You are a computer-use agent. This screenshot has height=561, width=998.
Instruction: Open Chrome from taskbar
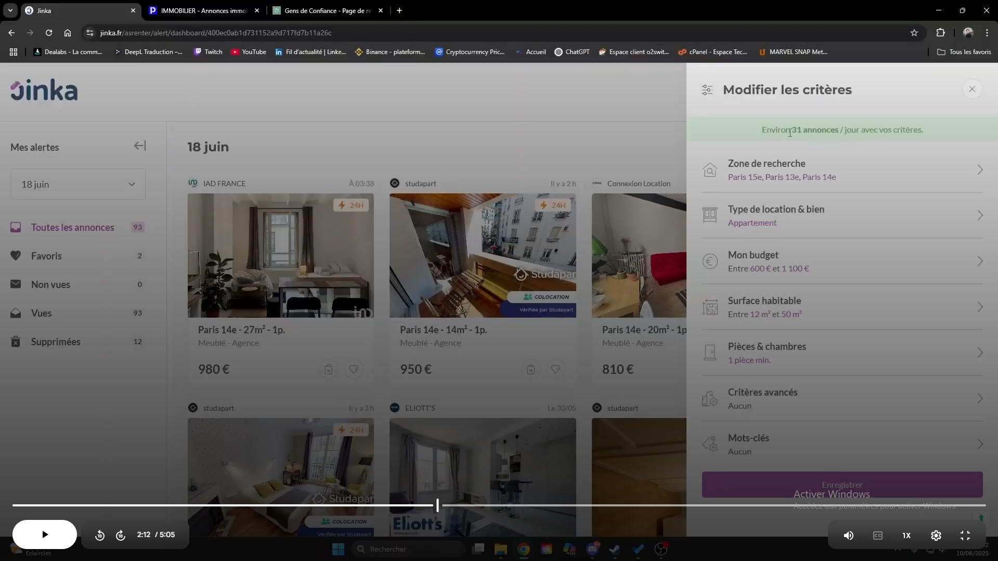pyautogui.click(x=524, y=549)
